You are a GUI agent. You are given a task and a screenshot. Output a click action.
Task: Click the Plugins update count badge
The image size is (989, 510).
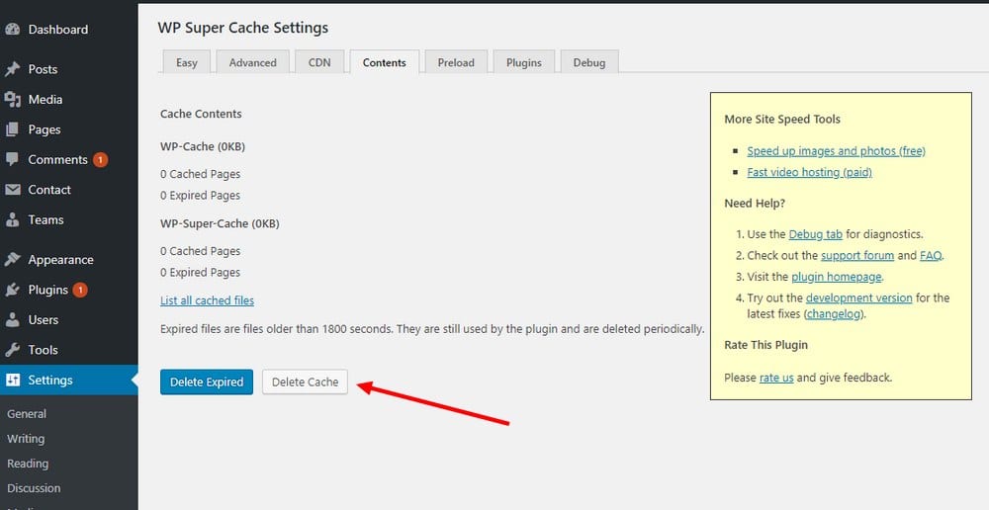tap(80, 290)
